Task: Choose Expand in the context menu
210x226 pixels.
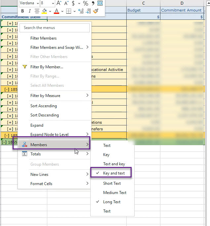Action: [x=54, y=125]
